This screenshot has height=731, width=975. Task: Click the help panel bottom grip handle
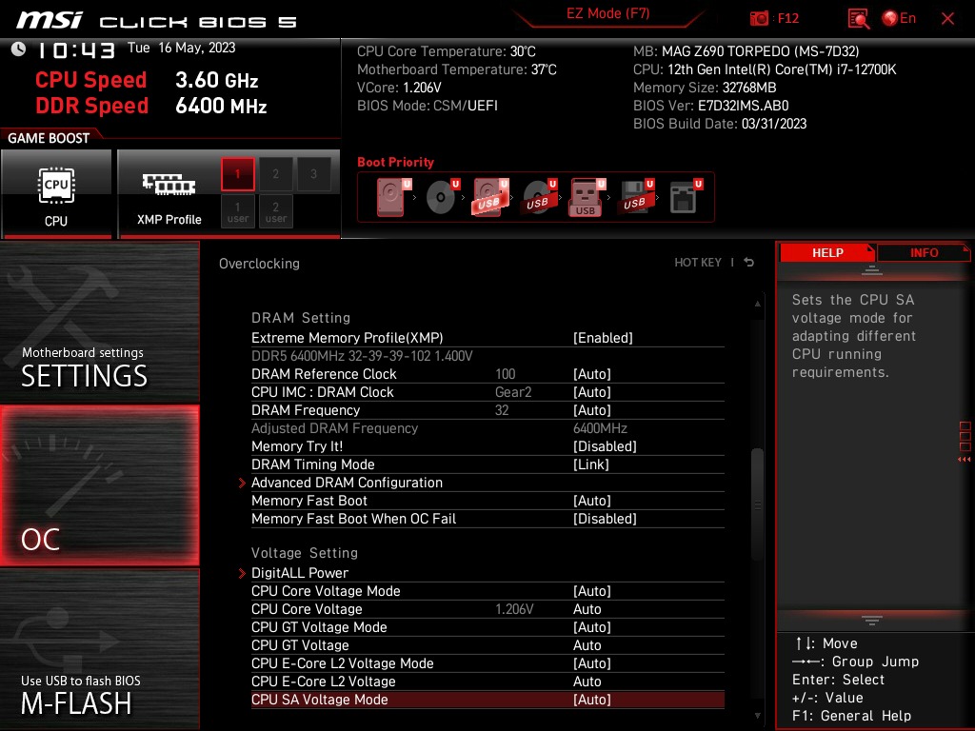pyautogui.click(x=872, y=620)
